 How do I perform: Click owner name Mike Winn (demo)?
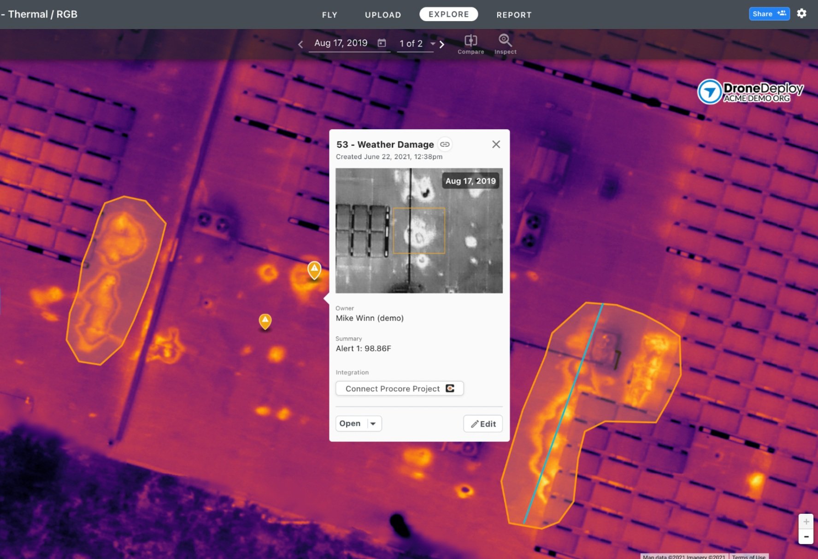point(370,318)
